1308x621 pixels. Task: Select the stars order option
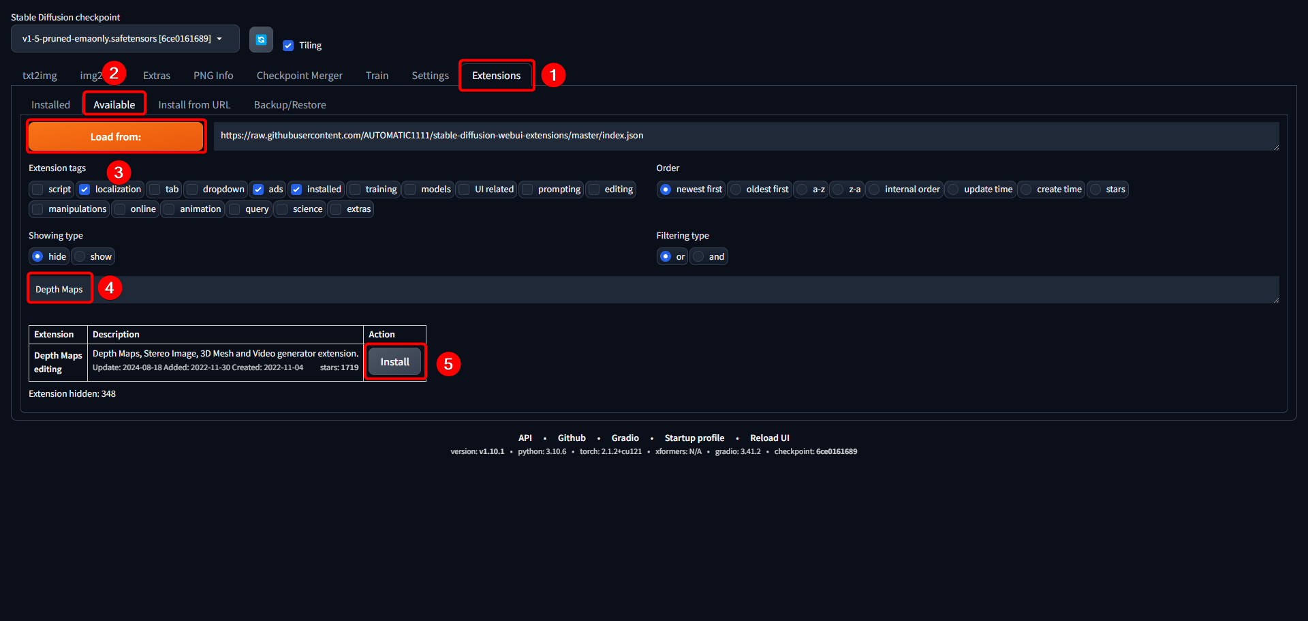pos(1095,190)
